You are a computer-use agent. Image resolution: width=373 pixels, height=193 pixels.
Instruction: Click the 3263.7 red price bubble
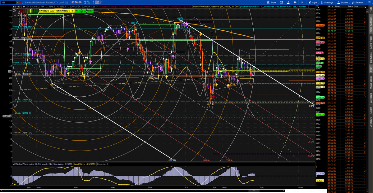[x=320, y=53]
